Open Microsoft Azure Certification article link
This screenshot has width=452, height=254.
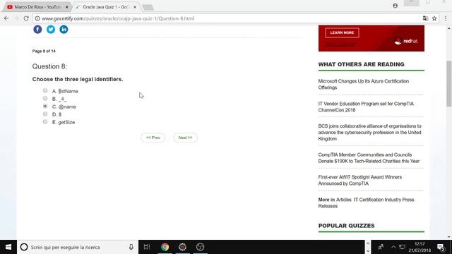pyautogui.click(x=364, y=85)
